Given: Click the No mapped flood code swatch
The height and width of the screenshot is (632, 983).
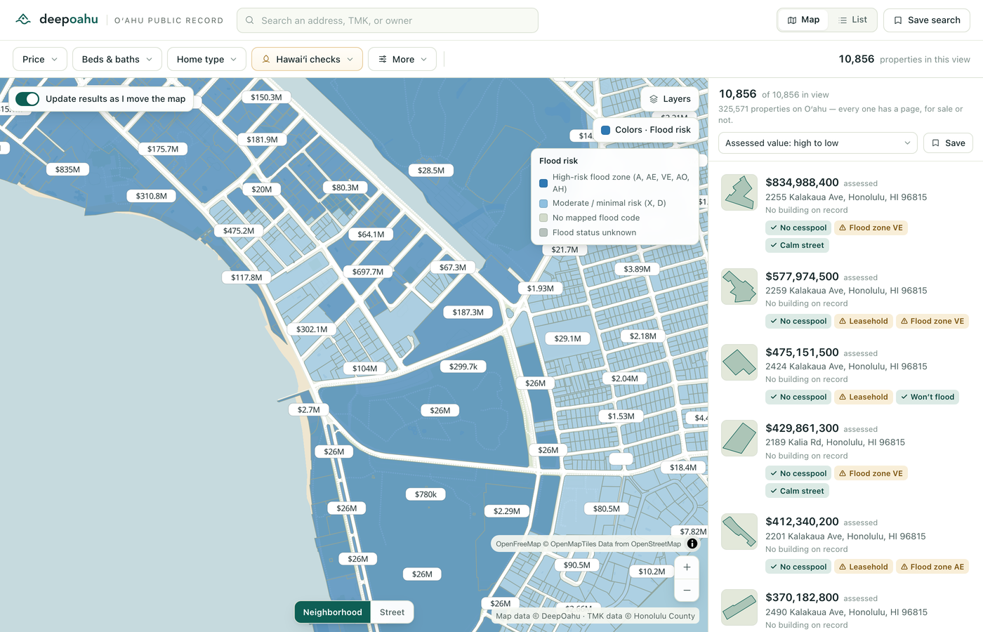Looking at the screenshot, I should pos(543,218).
